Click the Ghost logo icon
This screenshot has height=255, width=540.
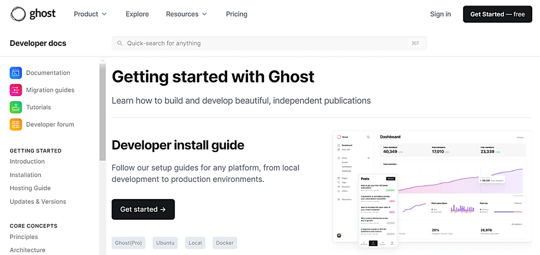pyautogui.click(x=18, y=14)
